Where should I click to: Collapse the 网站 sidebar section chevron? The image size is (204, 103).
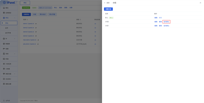(x=15, y=18)
